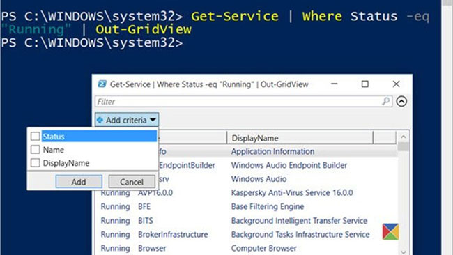Select the Windows Audio Endpoint Builder cell
The image size is (453, 255).
(x=289, y=165)
